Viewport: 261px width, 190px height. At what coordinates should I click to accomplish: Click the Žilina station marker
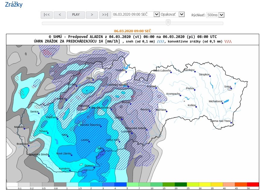coord(93,80)
